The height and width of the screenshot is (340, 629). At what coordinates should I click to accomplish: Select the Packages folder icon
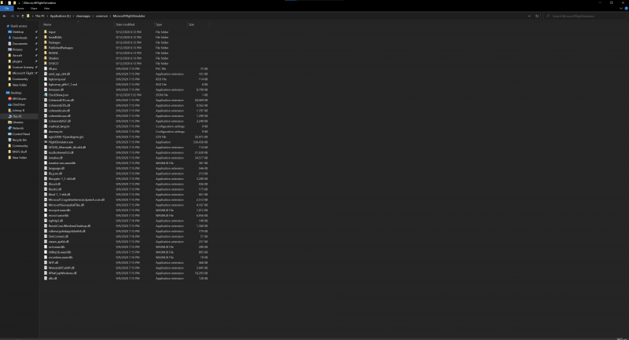pos(46,42)
